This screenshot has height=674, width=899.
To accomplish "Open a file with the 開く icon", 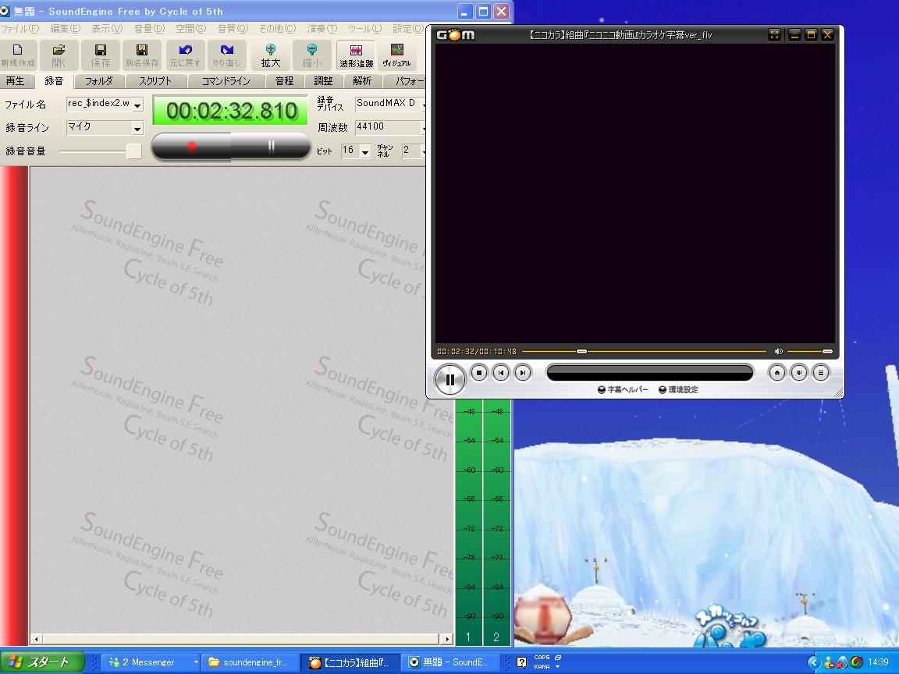I will 59,55.
